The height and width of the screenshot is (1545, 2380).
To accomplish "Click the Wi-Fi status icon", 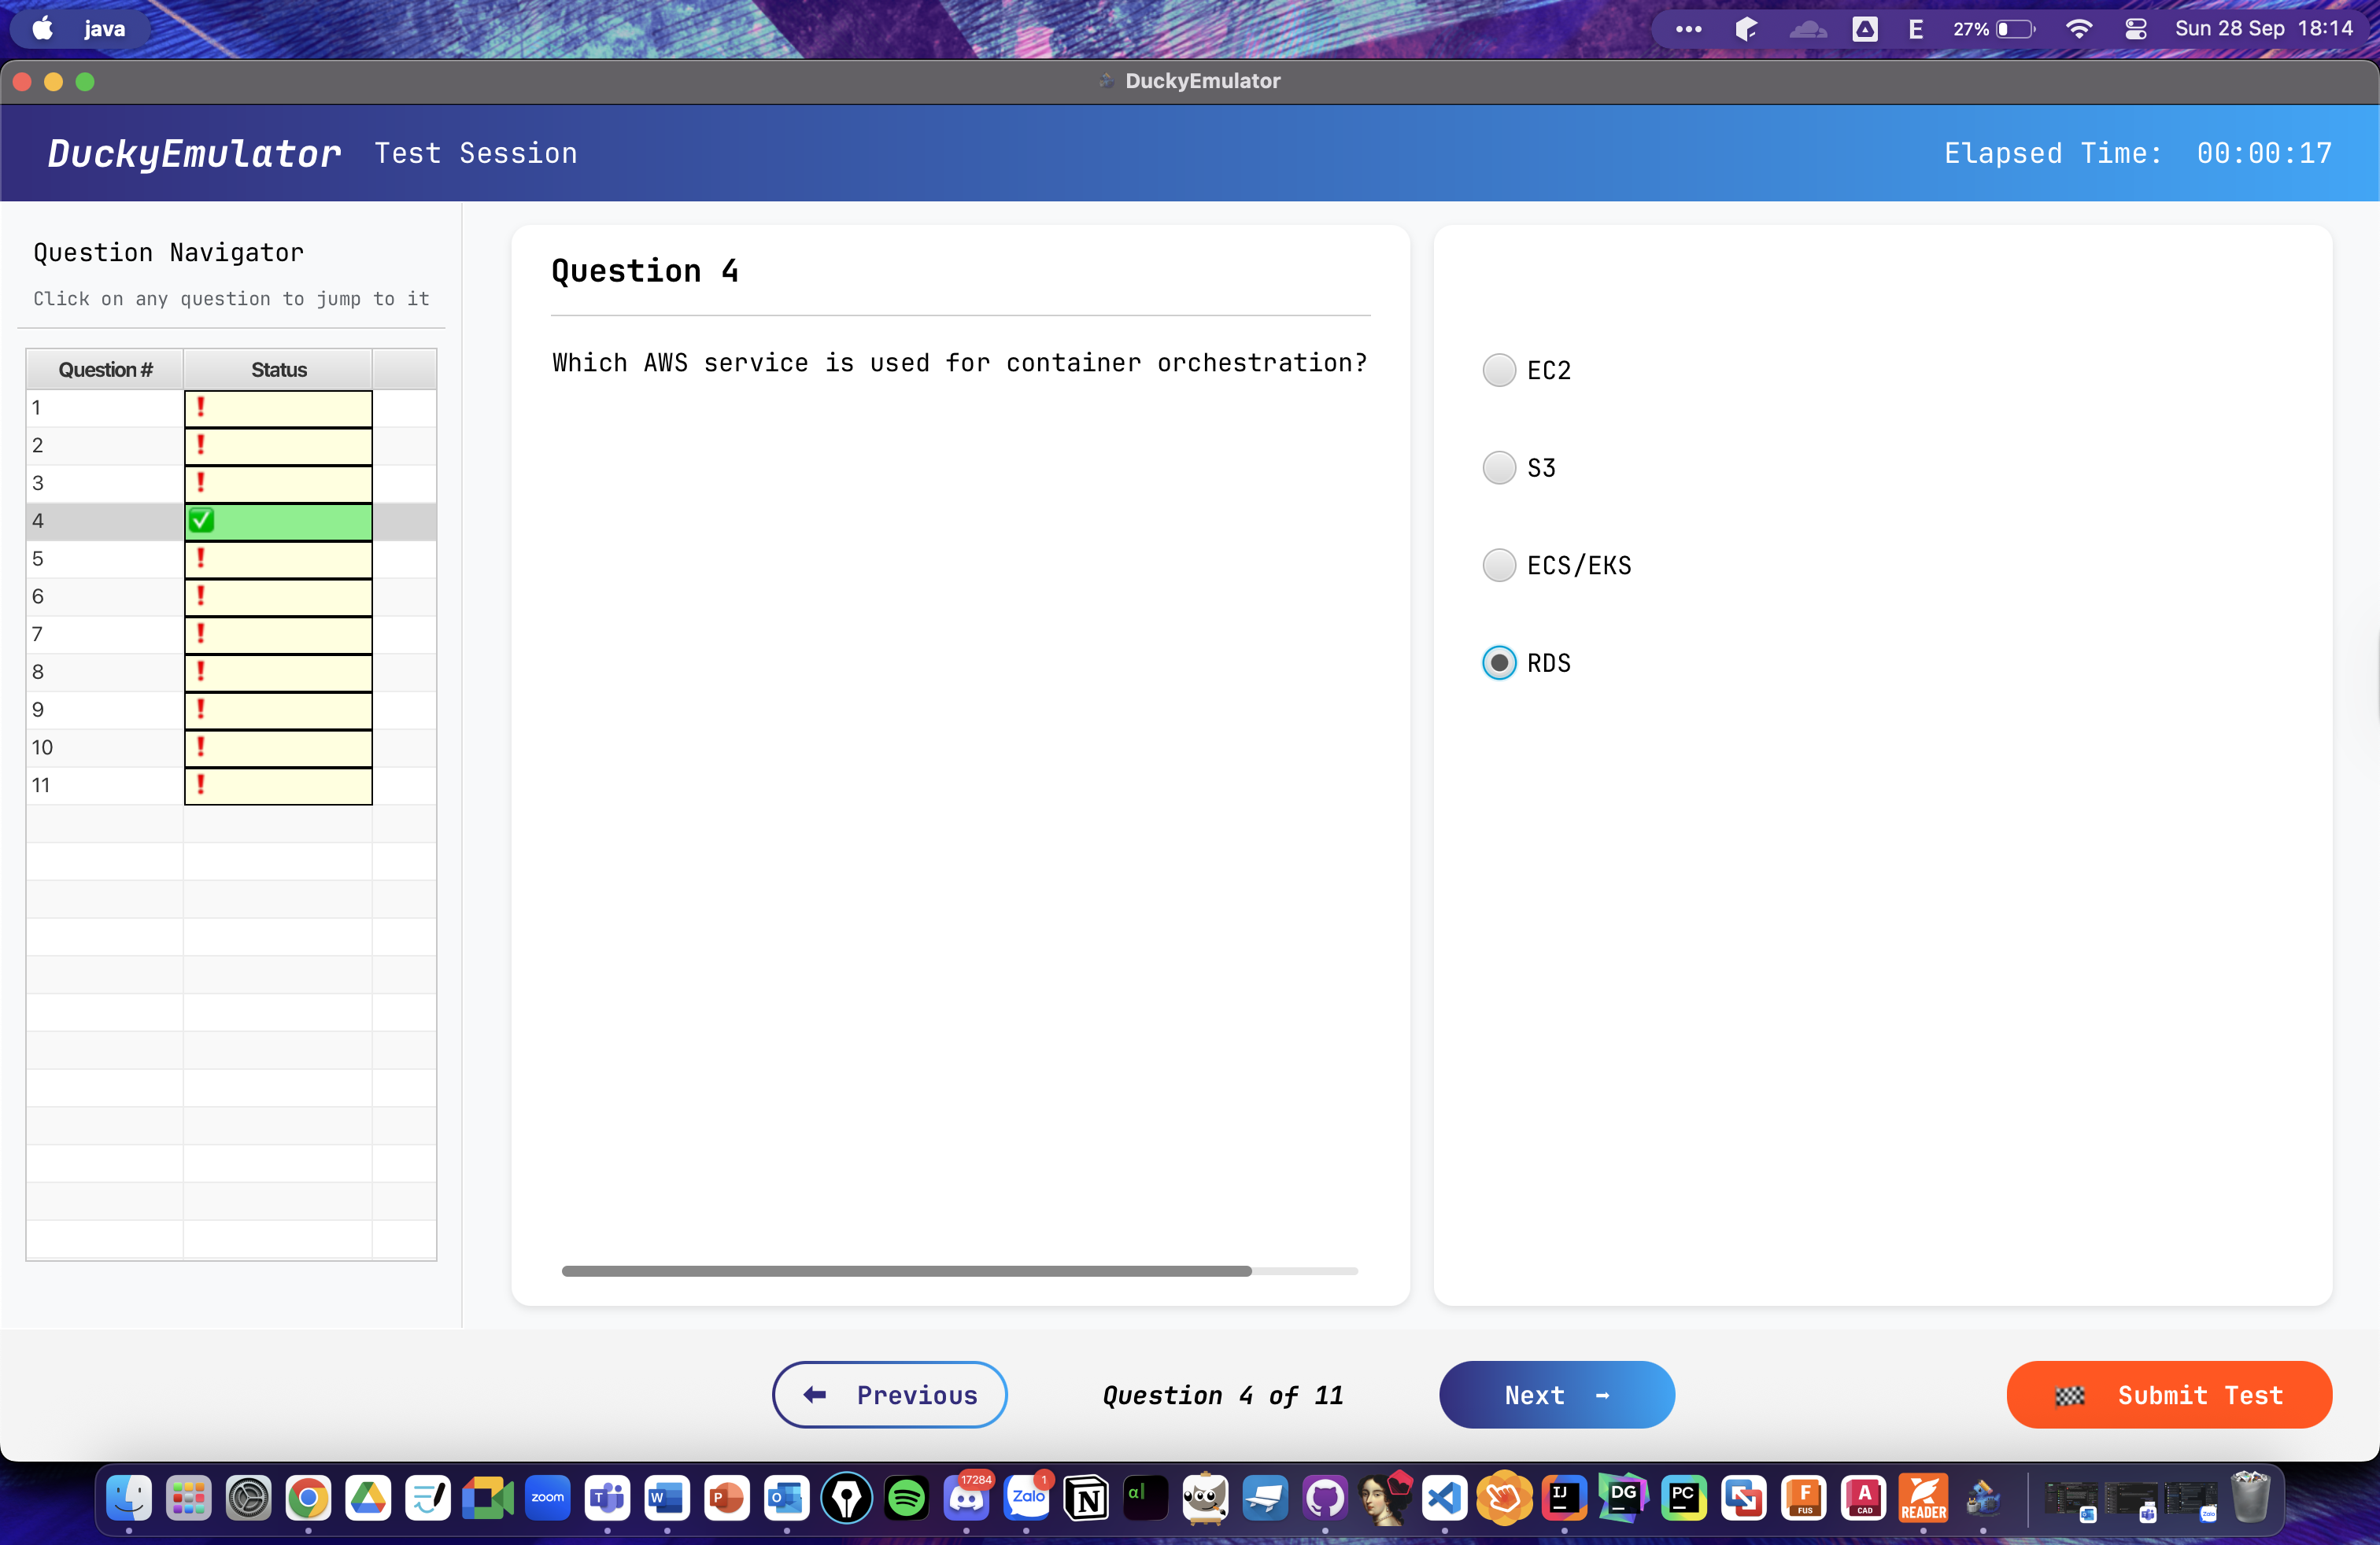I will (x=2078, y=29).
